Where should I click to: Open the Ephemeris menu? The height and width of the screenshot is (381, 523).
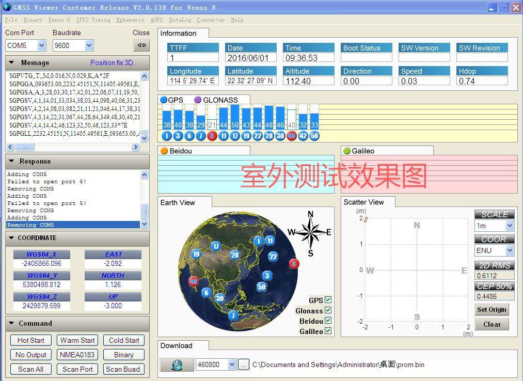pos(130,20)
